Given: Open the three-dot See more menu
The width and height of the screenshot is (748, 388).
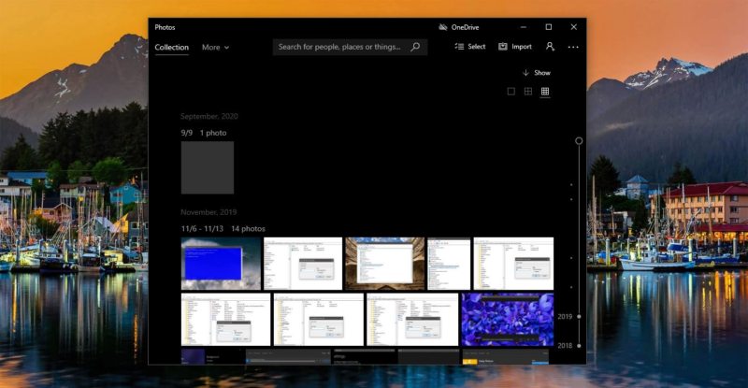Looking at the screenshot, I should click(x=573, y=47).
